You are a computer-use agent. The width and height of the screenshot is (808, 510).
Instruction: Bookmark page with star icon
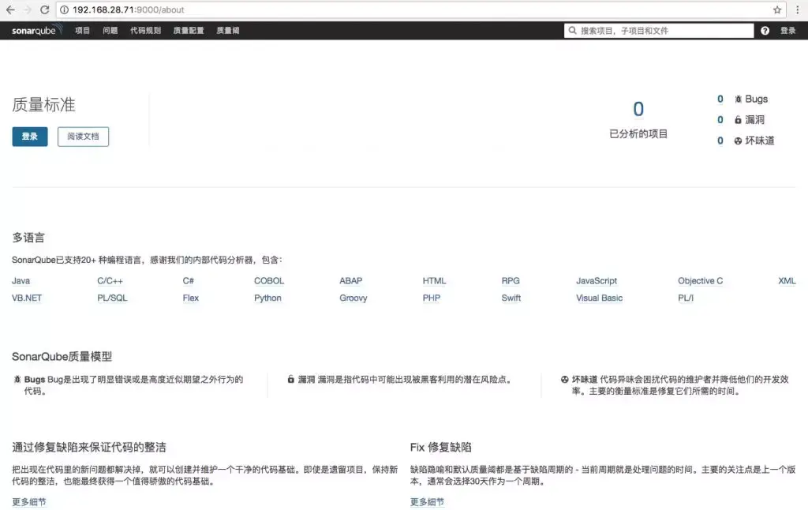(777, 9)
